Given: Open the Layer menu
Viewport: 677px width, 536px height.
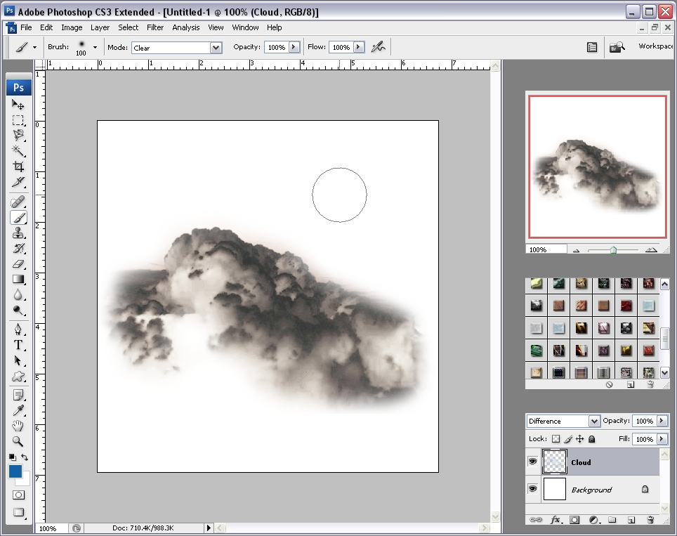Looking at the screenshot, I should coord(100,27).
